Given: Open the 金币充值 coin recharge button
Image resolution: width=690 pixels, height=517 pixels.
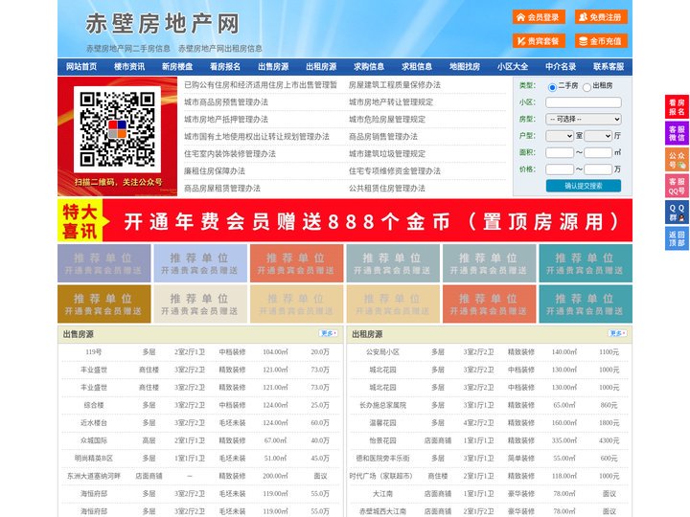Looking at the screenshot, I should tap(601, 41).
